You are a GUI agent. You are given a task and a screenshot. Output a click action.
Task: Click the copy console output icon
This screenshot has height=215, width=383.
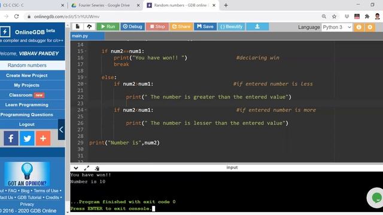[x=97, y=168]
